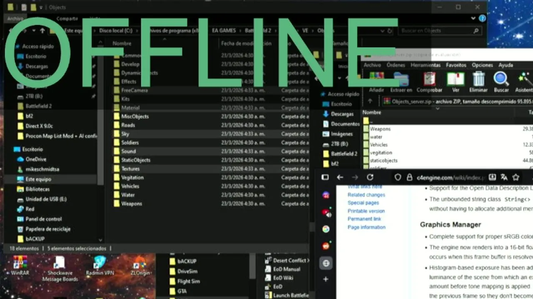Click the padlock site info icon
This screenshot has width=533, height=299.
point(409,177)
